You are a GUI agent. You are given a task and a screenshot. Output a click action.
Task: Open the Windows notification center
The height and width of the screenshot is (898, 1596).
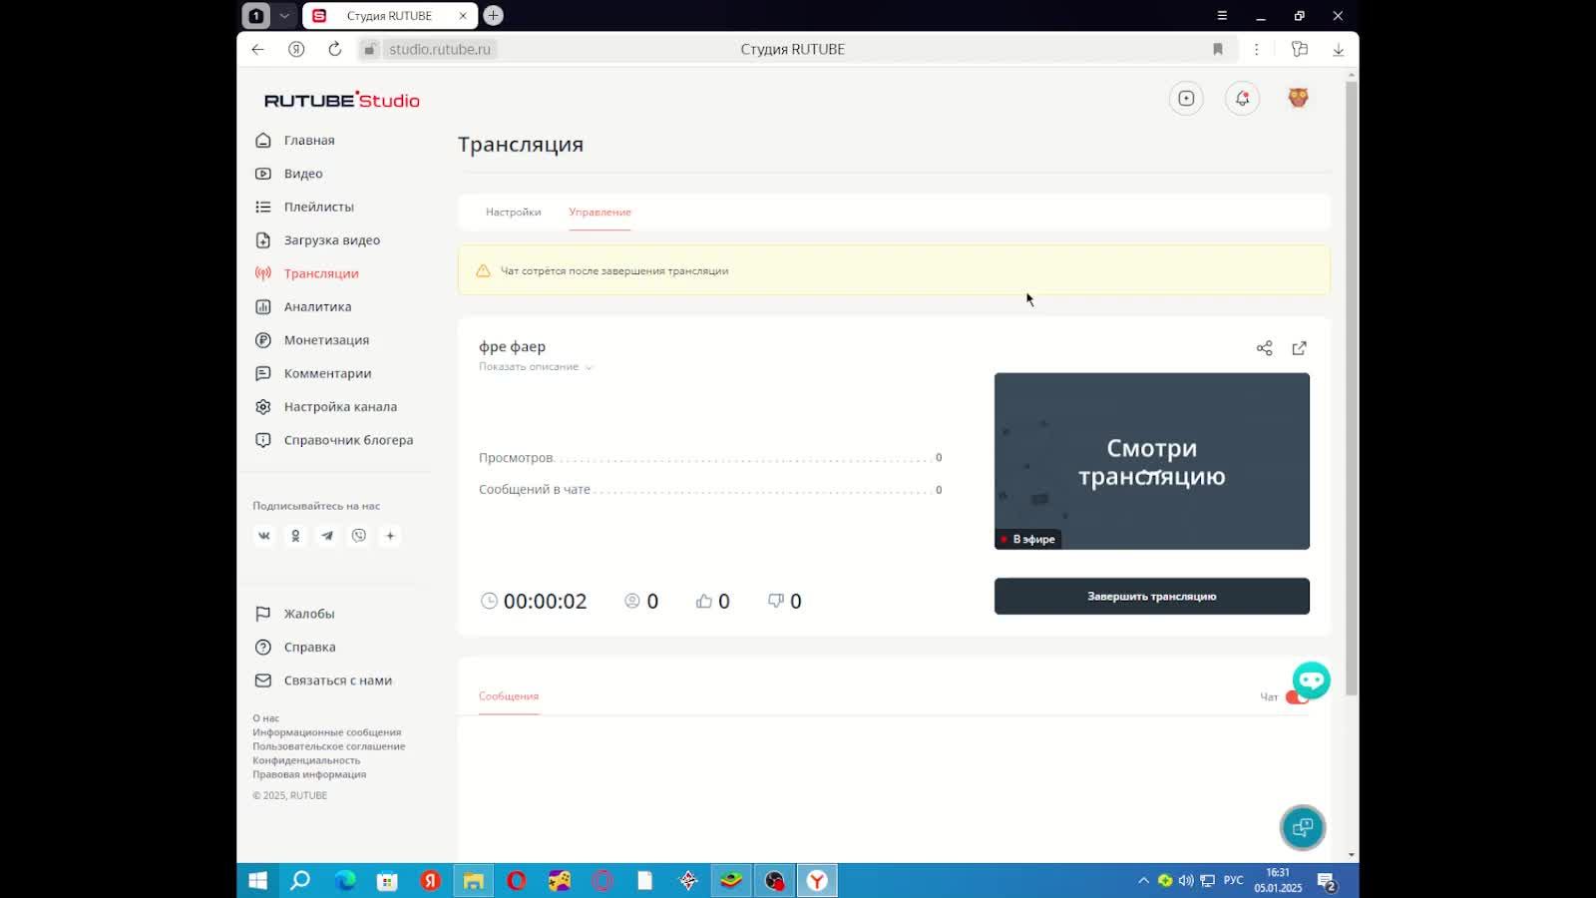(x=1327, y=881)
